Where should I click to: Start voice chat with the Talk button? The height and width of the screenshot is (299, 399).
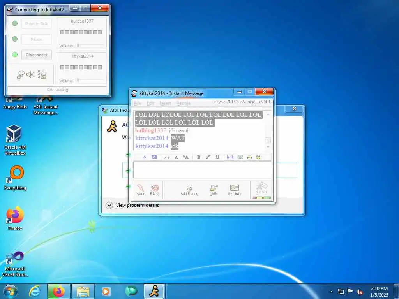214,190
